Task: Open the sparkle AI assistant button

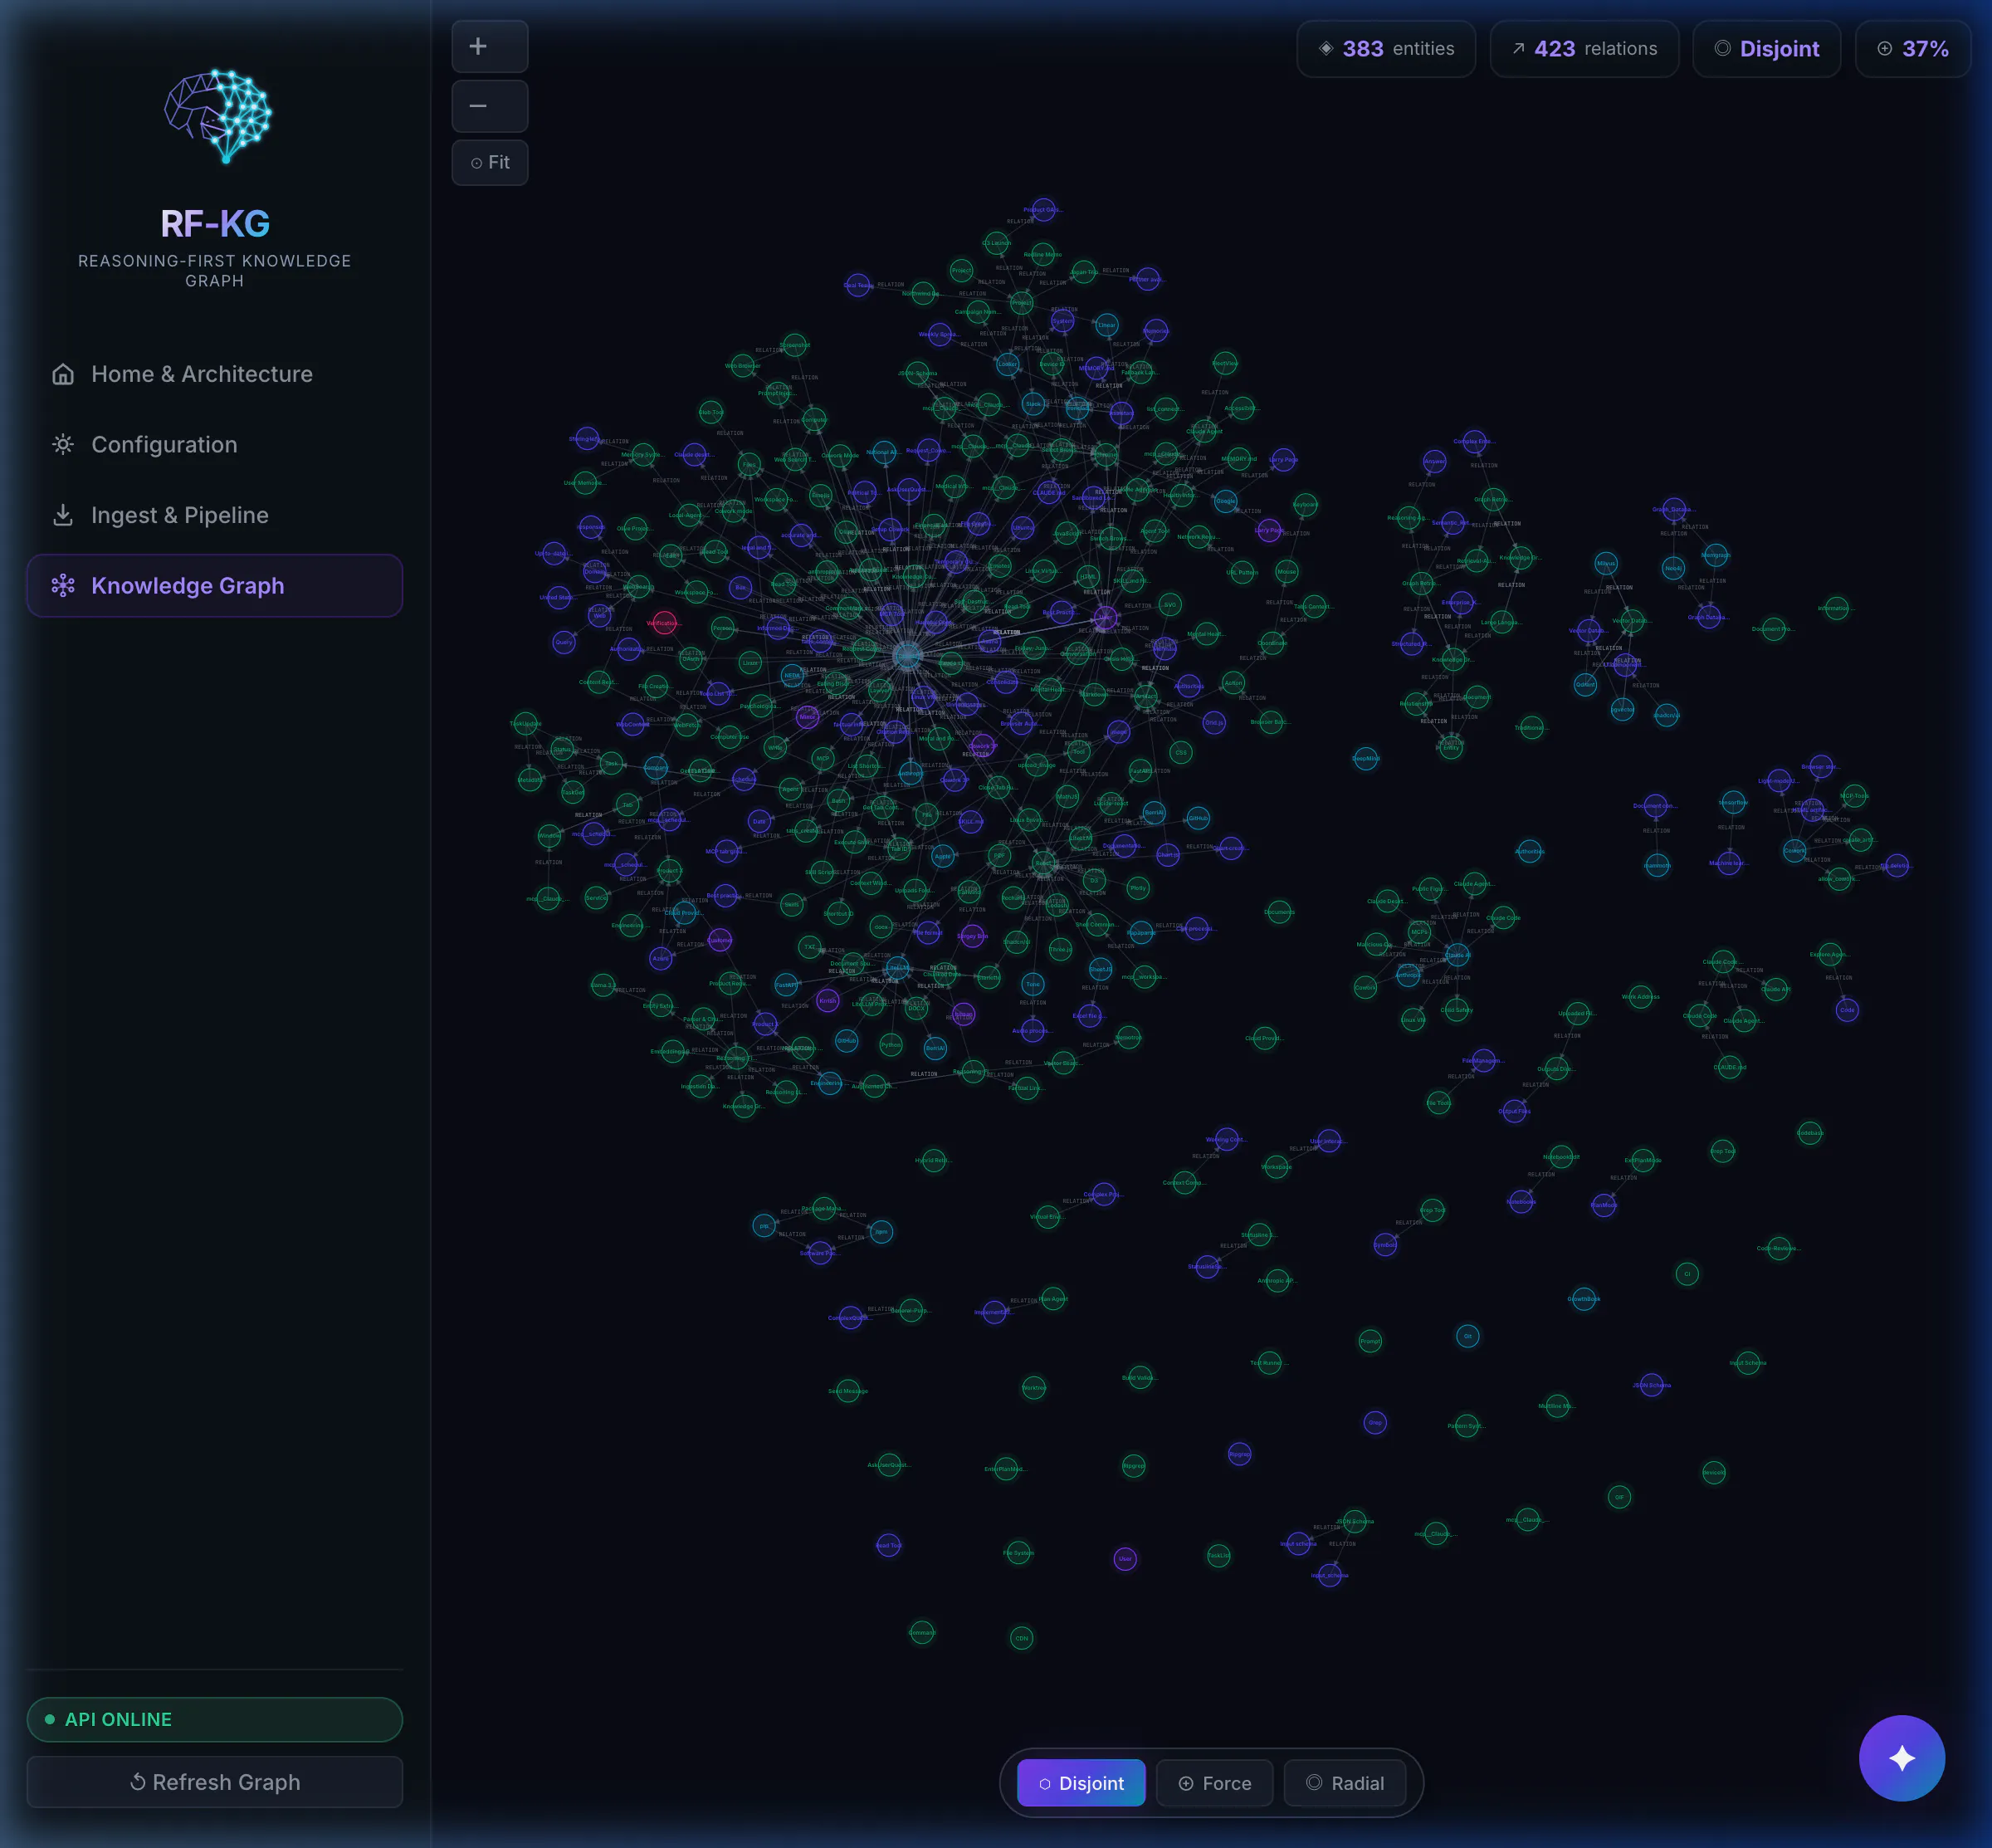Action: pyautogui.click(x=1901, y=1757)
